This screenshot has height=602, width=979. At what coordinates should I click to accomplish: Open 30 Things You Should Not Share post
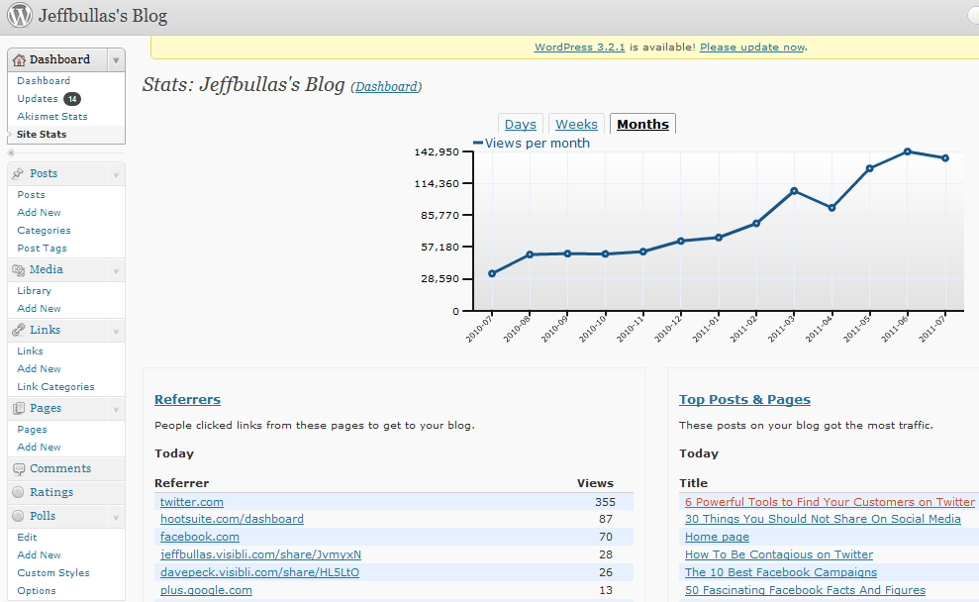pos(823,519)
